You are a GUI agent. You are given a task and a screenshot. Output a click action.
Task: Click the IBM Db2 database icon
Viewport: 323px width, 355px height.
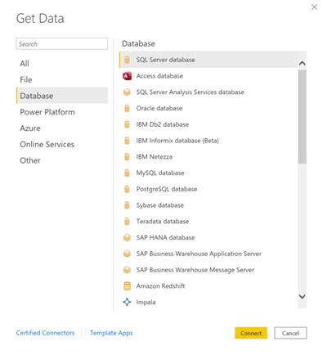tap(127, 124)
